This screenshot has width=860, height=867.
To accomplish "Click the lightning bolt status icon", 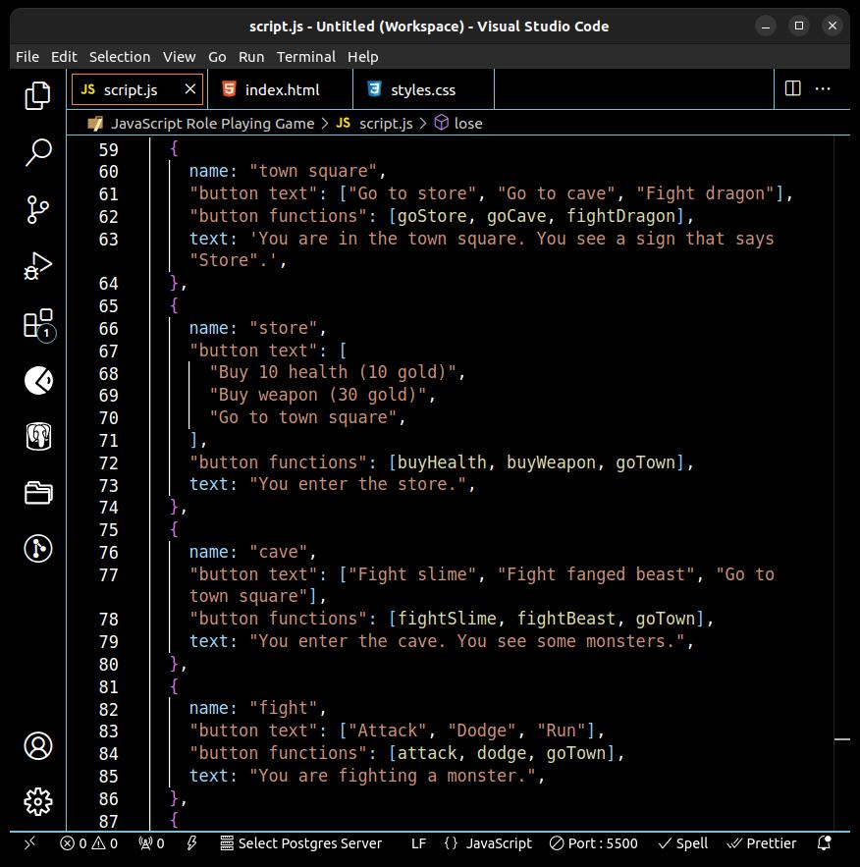I will point(191,843).
